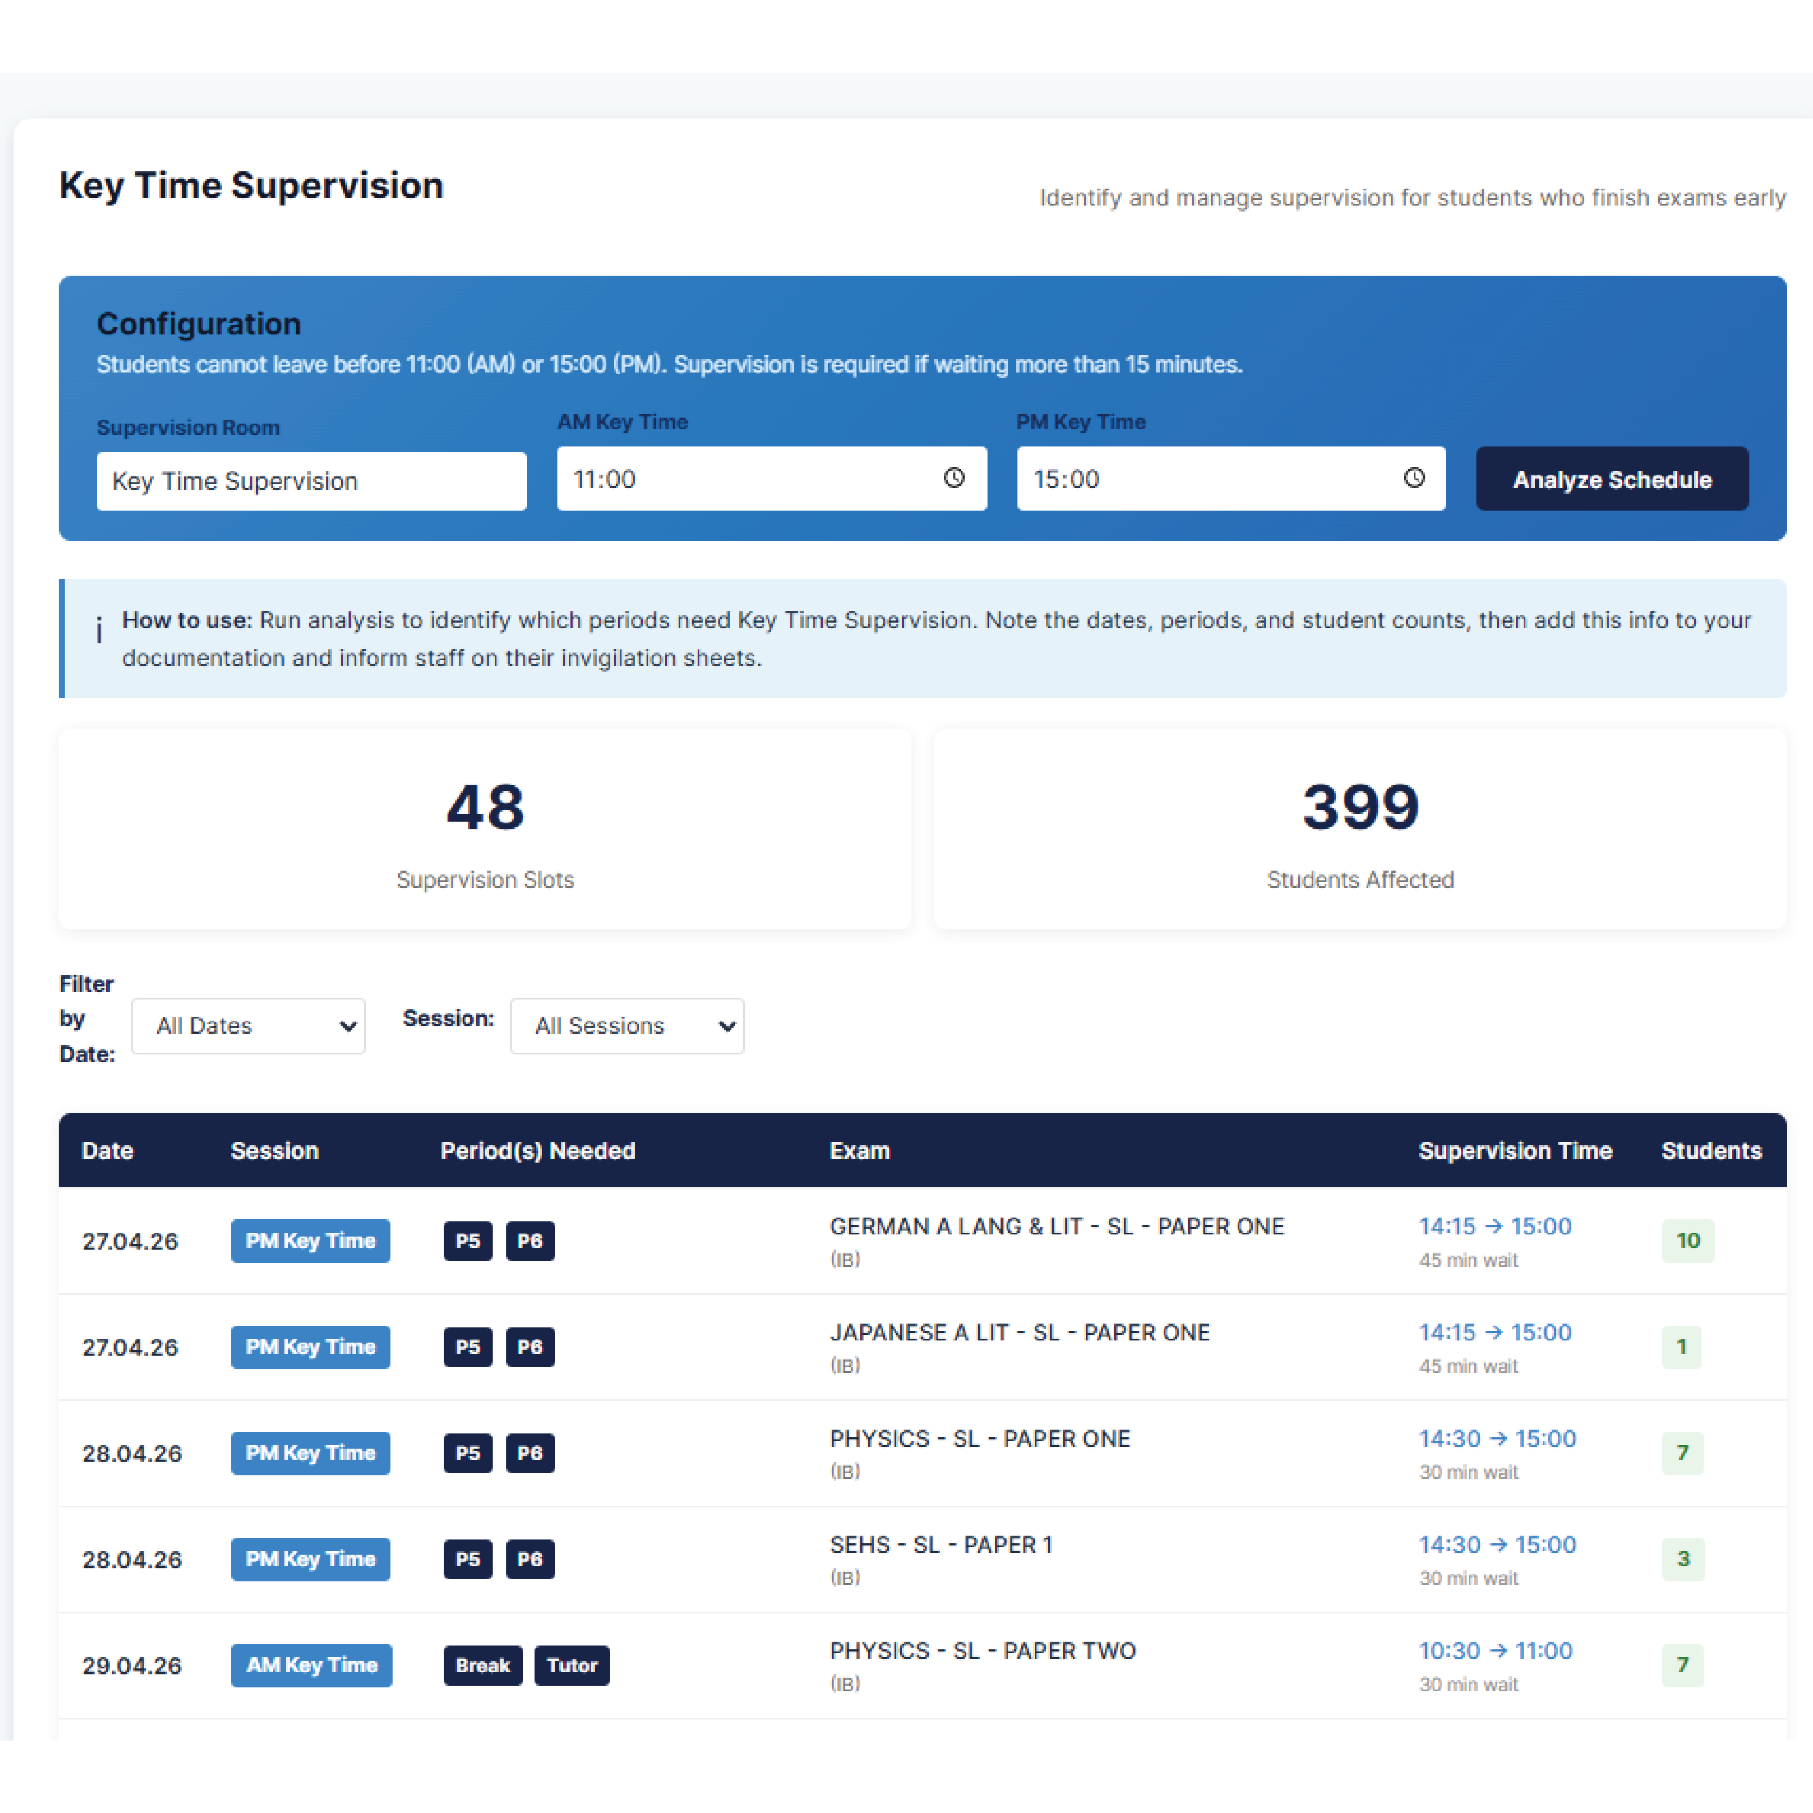Click 14:30 → 15:00 time in SEHS row

(1498, 1544)
